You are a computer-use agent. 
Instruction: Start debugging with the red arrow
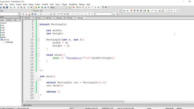[x=74, y=7]
